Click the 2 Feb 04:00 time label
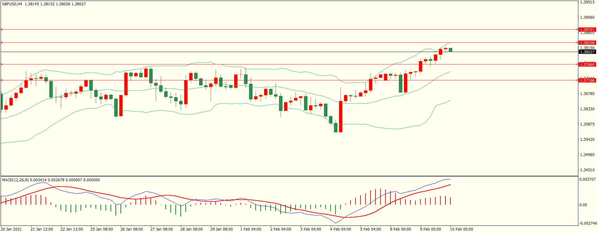This screenshot has height=233, width=598. pyautogui.click(x=281, y=229)
